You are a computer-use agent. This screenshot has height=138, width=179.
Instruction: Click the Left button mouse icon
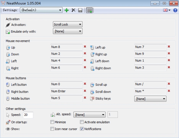point(8,85)
